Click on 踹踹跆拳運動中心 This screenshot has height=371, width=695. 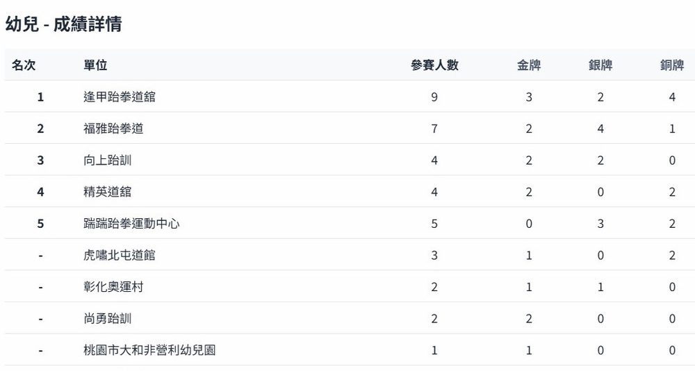(x=131, y=224)
